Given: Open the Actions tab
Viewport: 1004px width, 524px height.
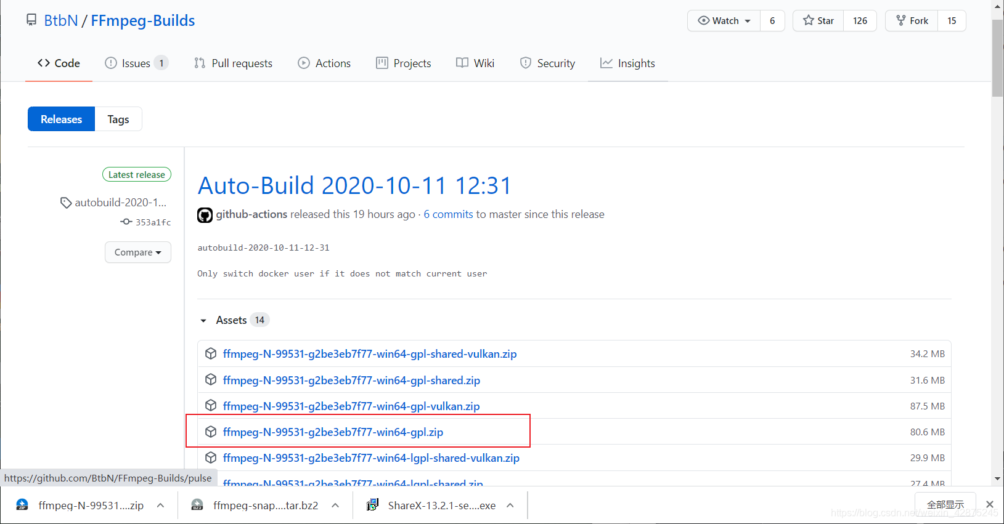Looking at the screenshot, I should click(324, 63).
